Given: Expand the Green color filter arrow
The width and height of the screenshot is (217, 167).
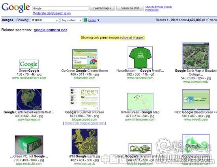Looking at the screenshot, I should [x=98, y=20].
